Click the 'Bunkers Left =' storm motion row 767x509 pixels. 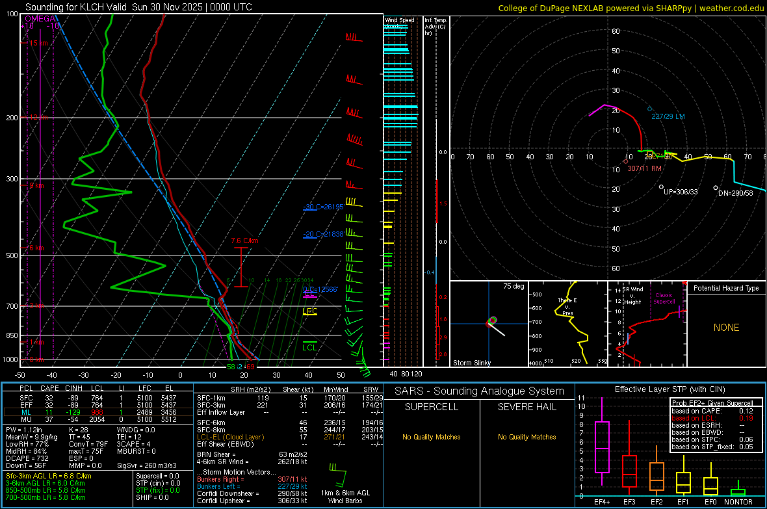pos(252,486)
